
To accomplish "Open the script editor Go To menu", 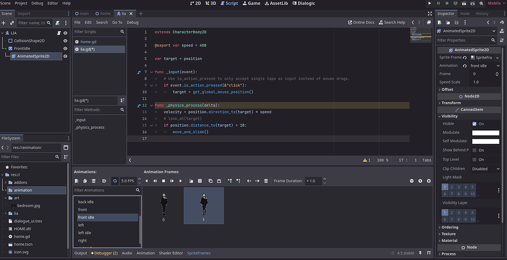I will (x=117, y=22).
